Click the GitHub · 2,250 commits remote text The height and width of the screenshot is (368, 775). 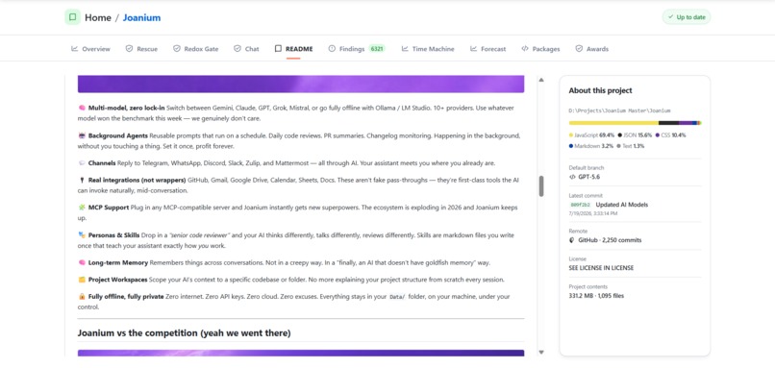(x=610, y=240)
